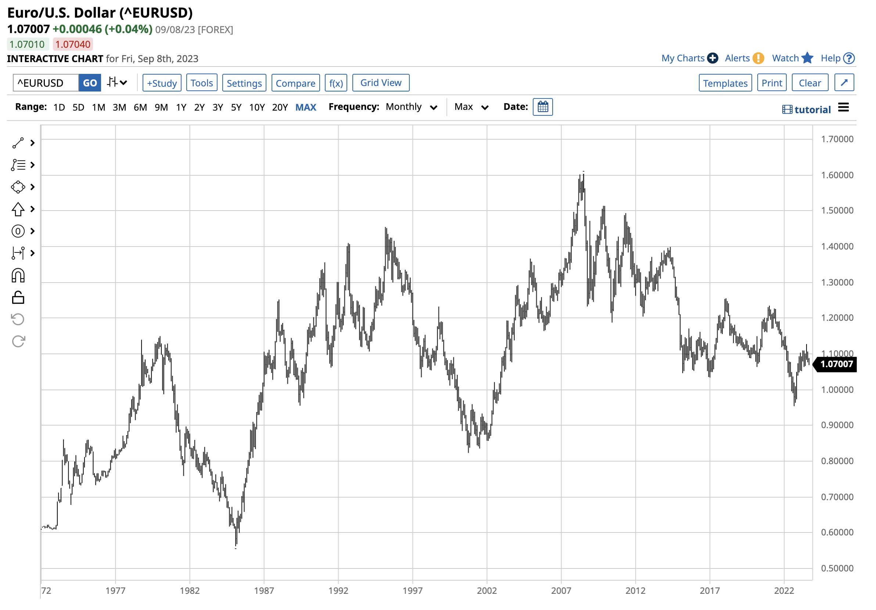Click the redo arrow icon
The width and height of the screenshot is (876, 610).
(x=18, y=341)
